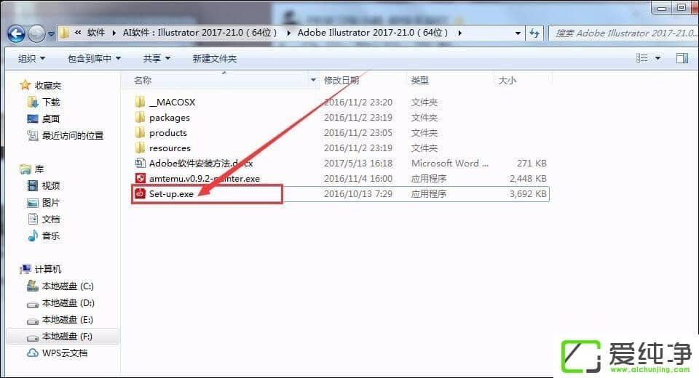This screenshot has width=699, height=378.
Task: Click the 库 libraries icon
Action: click(x=25, y=169)
